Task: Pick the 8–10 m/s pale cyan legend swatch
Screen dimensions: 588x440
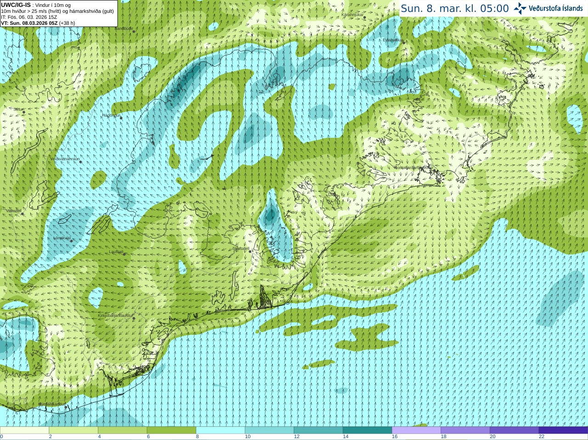Action: click(220, 430)
